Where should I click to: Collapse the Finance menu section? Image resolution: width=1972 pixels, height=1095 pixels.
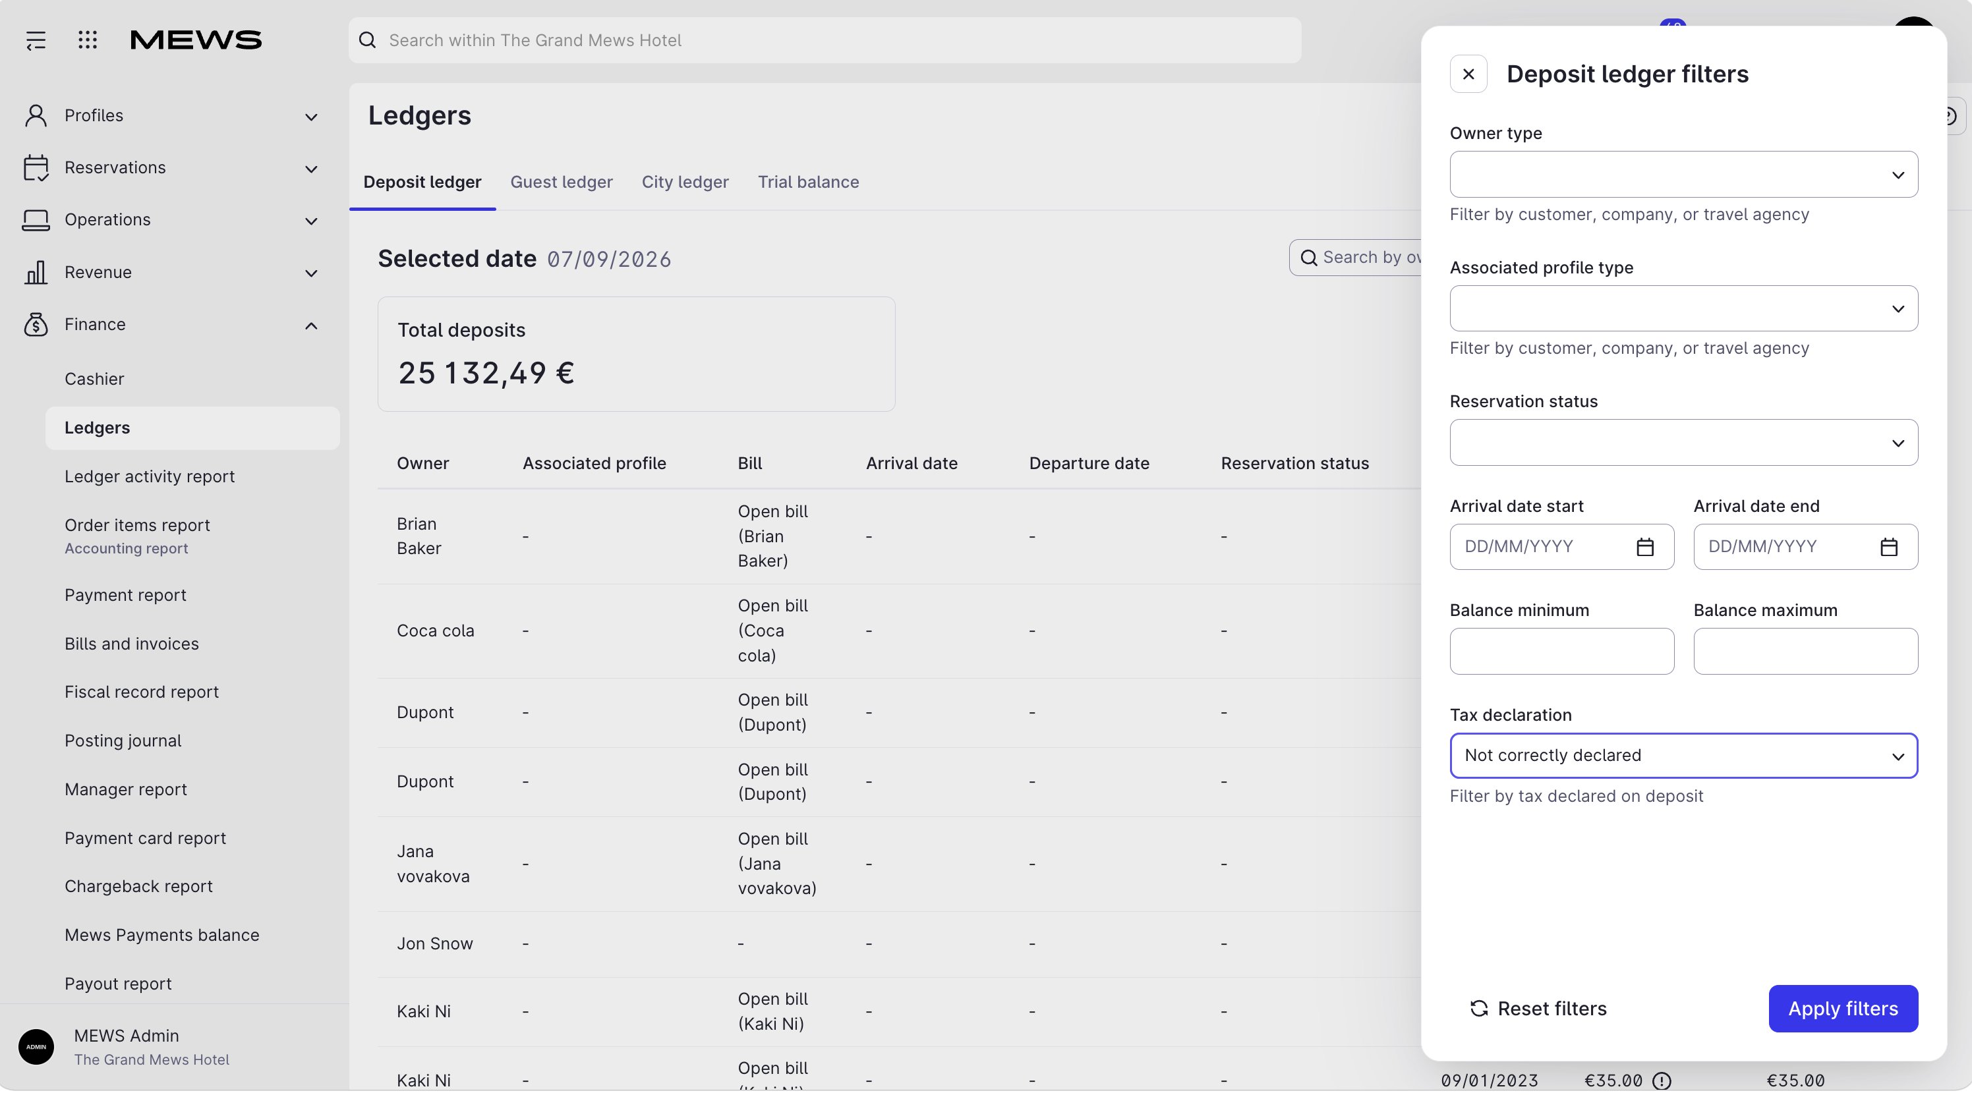click(x=312, y=326)
